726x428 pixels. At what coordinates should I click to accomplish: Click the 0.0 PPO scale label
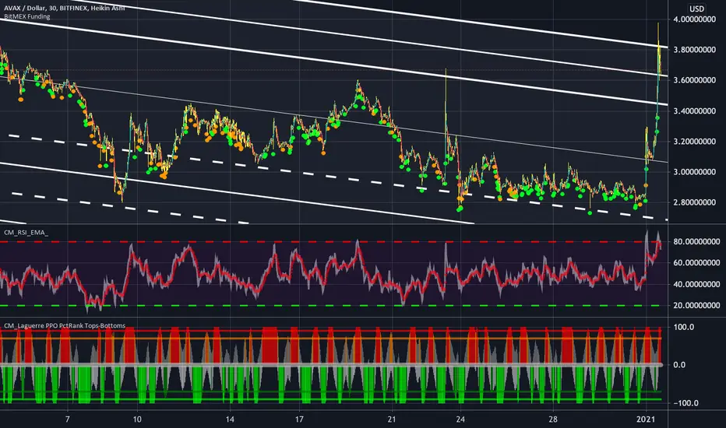tap(679, 365)
